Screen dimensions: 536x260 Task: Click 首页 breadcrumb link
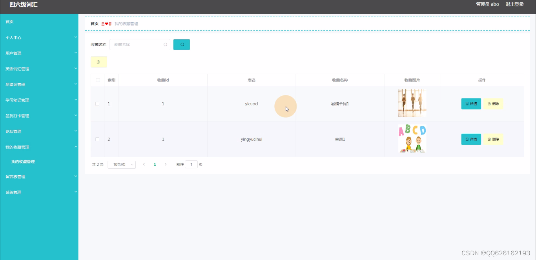pos(95,24)
